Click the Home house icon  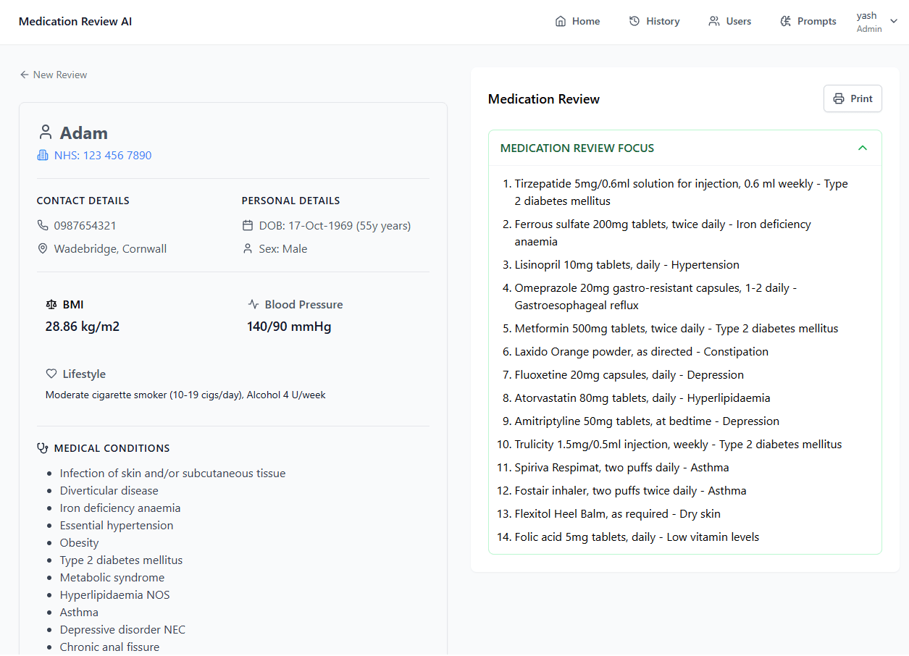560,21
